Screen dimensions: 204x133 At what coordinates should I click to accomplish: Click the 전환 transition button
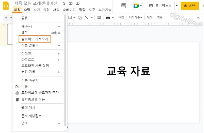click(160, 17)
